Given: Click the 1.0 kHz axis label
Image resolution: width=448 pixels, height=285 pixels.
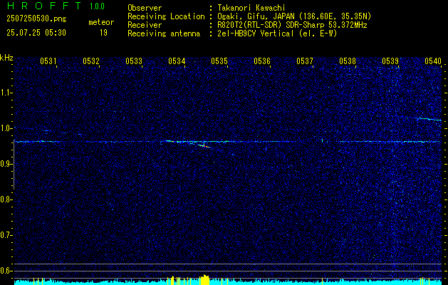Looking at the screenshot, I should (x=6, y=128).
